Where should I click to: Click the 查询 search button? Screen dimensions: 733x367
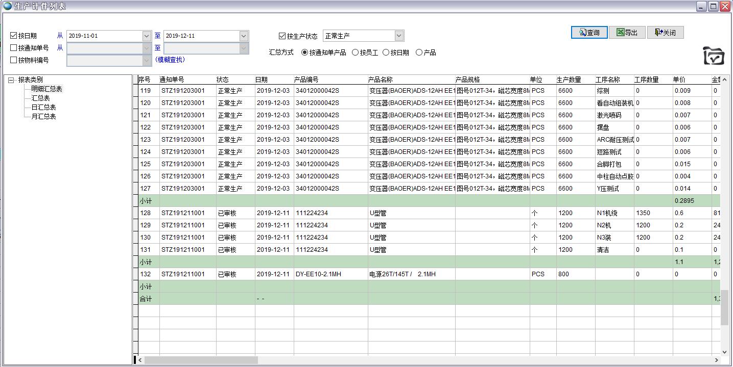coord(588,33)
